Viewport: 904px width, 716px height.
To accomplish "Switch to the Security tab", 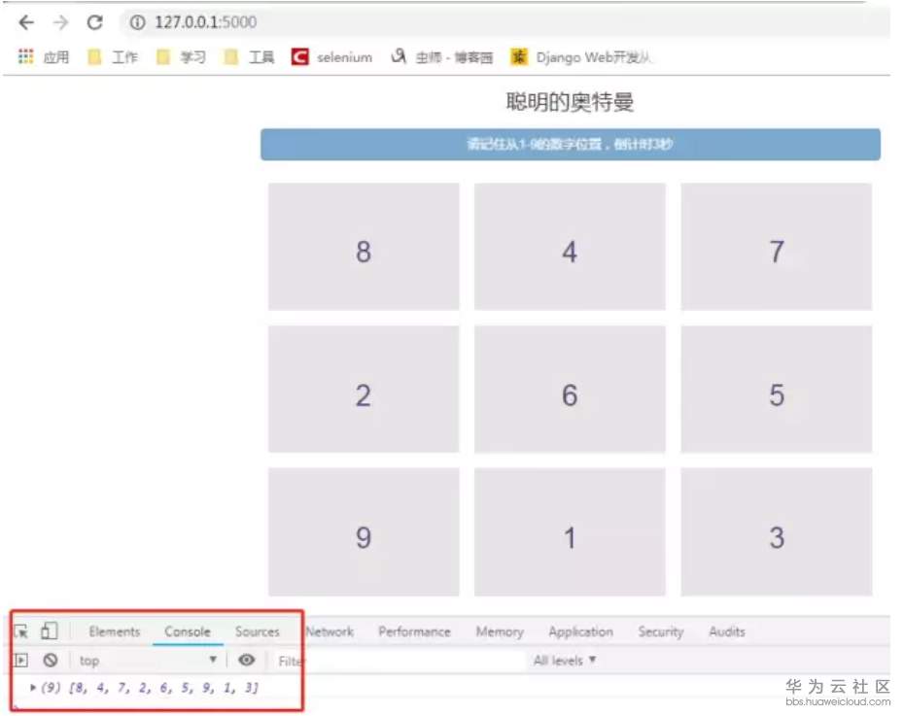I will pyautogui.click(x=660, y=631).
